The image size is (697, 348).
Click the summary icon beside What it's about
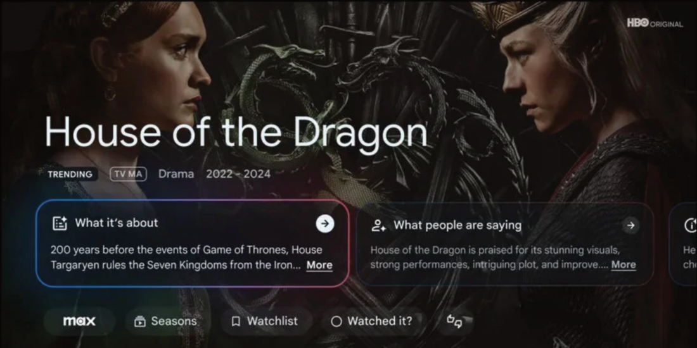60,223
